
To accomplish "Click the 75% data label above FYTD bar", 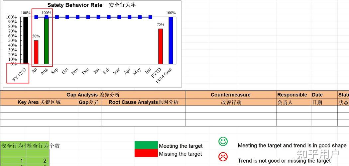I will [x=161, y=25].
